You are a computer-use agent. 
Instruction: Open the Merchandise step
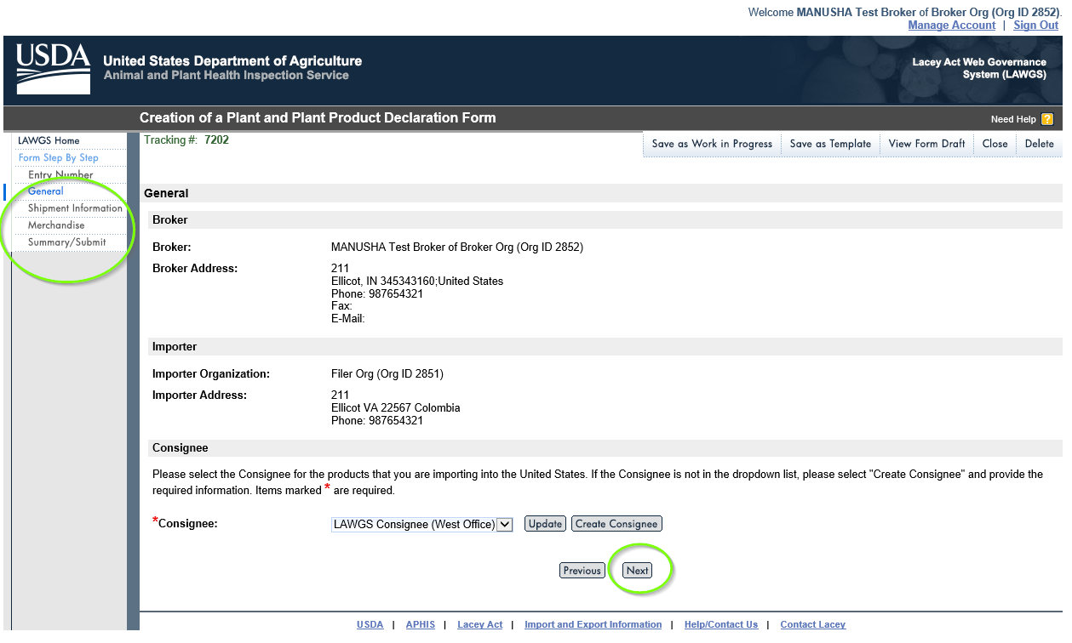[x=56, y=225]
